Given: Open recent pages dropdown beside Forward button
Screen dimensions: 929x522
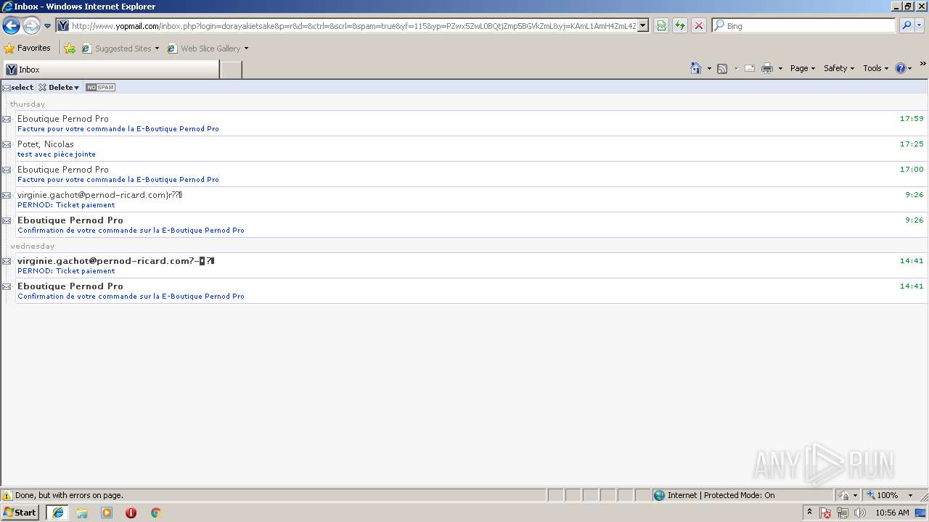Looking at the screenshot, I should [47, 26].
